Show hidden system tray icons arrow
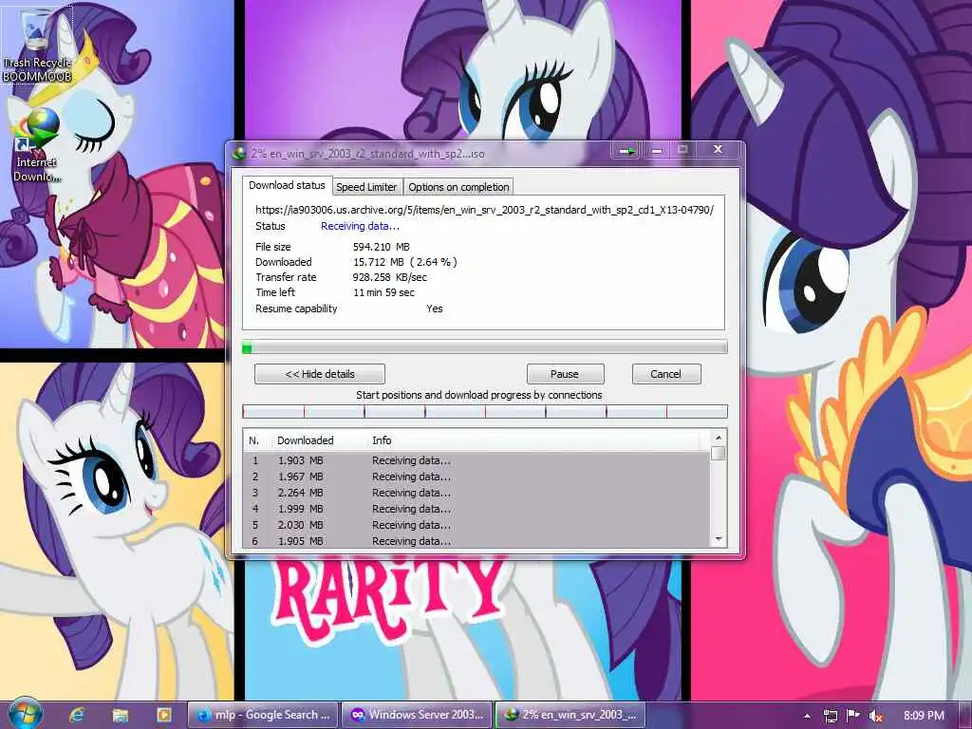The height and width of the screenshot is (729, 972). coord(807,716)
